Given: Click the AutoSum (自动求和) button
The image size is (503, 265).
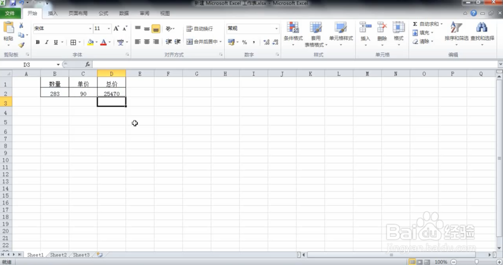Looking at the screenshot, I should pyautogui.click(x=426, y=24).
